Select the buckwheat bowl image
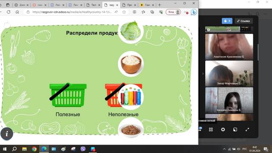 131,129
